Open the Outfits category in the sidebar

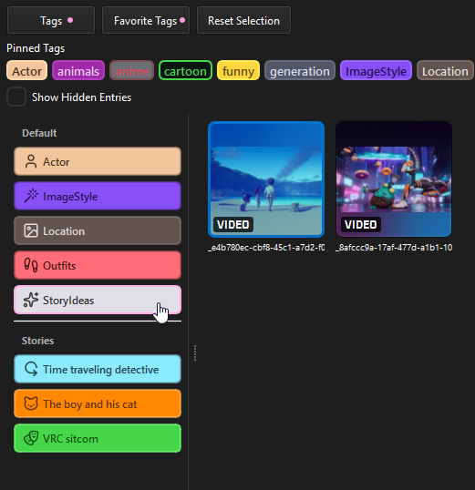(x=98, y=265)
